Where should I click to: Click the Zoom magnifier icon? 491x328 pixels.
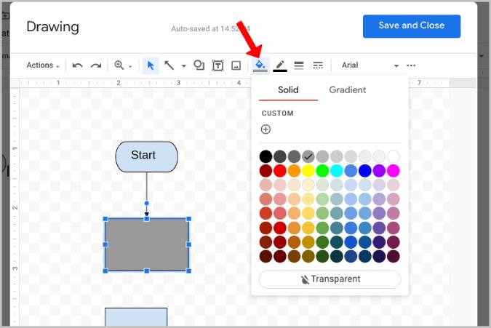[119, 65]
